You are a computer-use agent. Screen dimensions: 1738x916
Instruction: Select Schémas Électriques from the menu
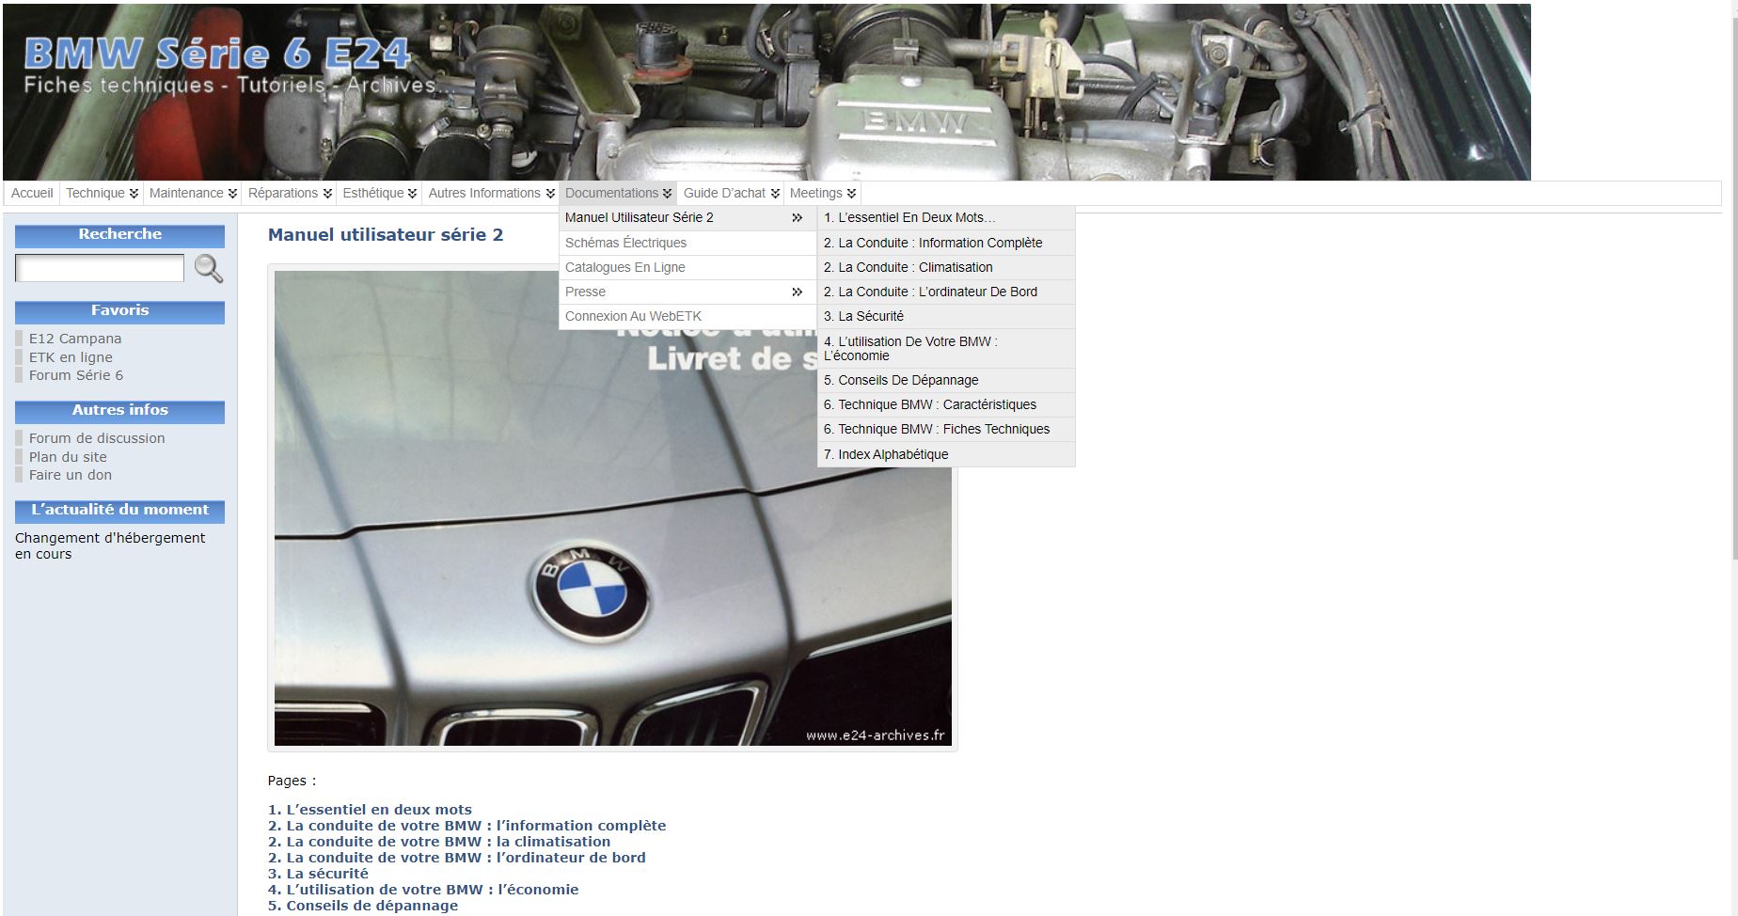[625, 243]
